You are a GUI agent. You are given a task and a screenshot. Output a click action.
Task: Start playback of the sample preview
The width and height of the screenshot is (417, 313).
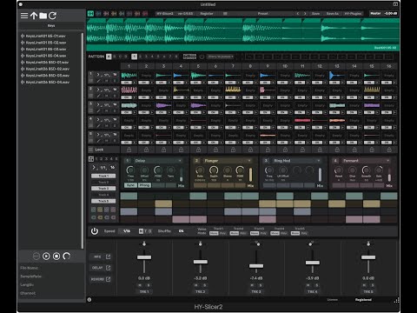[46, 256]
